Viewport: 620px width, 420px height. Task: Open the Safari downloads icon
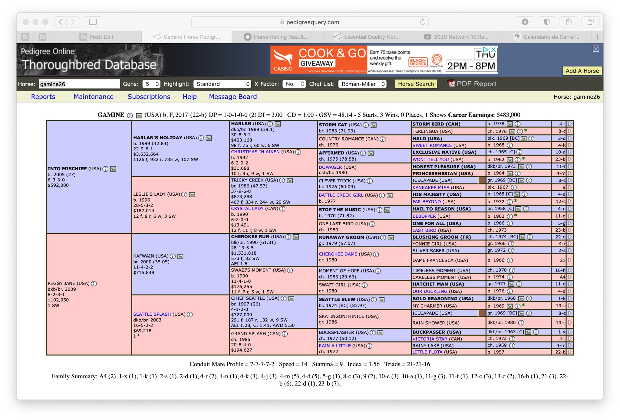[x=525, y=22]
